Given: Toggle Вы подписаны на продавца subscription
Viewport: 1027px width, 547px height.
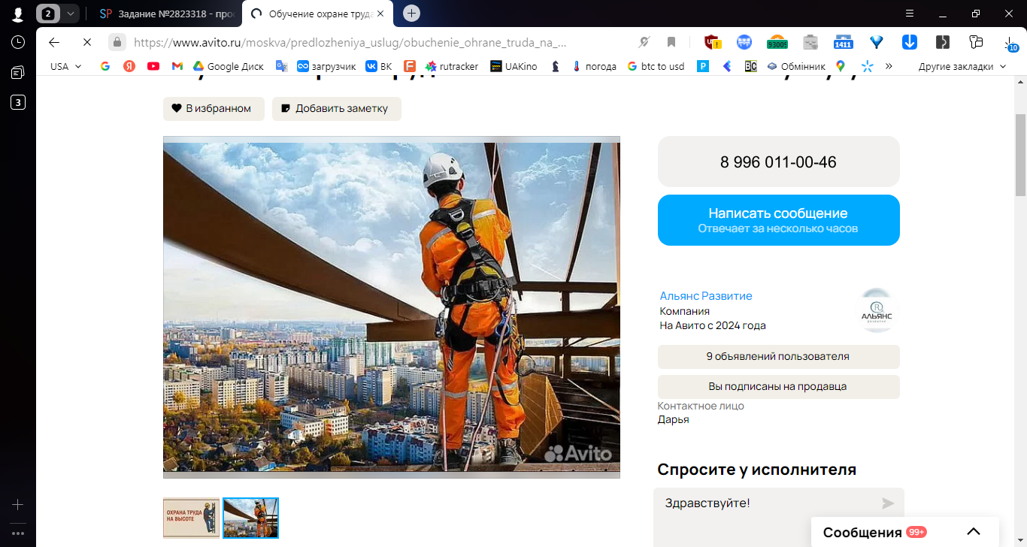Looking at the screenshot, I should click(779, 387).
